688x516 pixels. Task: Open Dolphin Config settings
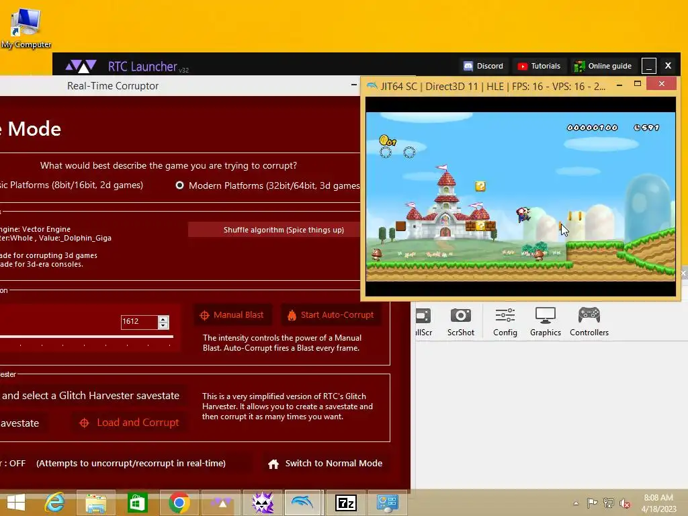505,322
